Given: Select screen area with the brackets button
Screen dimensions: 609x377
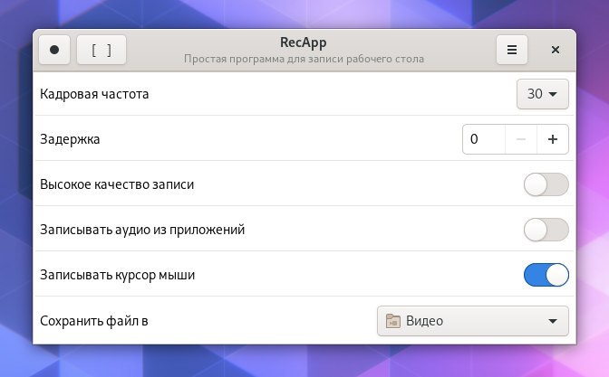Looking at the screenshot, I should tap(101, 50).
